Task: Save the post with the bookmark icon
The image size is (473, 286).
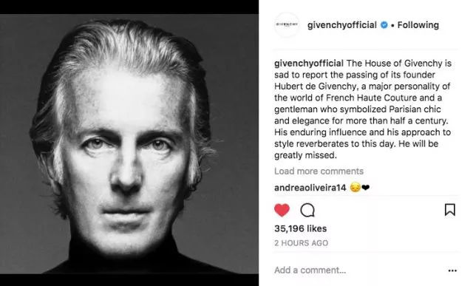Action: pos(450,210)
